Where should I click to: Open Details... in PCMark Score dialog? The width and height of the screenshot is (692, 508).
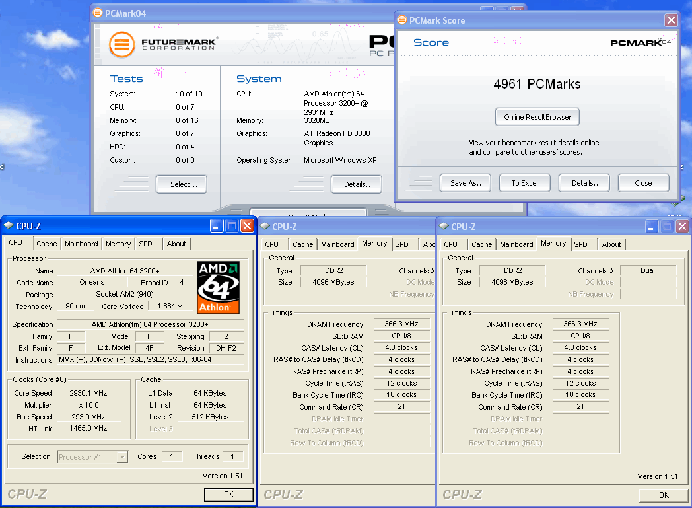[x=586, y=183]
